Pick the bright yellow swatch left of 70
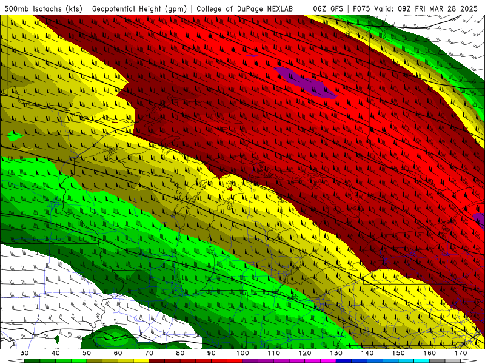This screenshot has height=364, width=485. click(141, 361)
